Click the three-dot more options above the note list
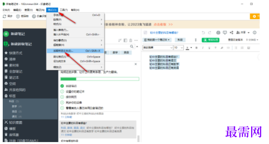This screenshot has height=144, width=269. coord(136,40)
